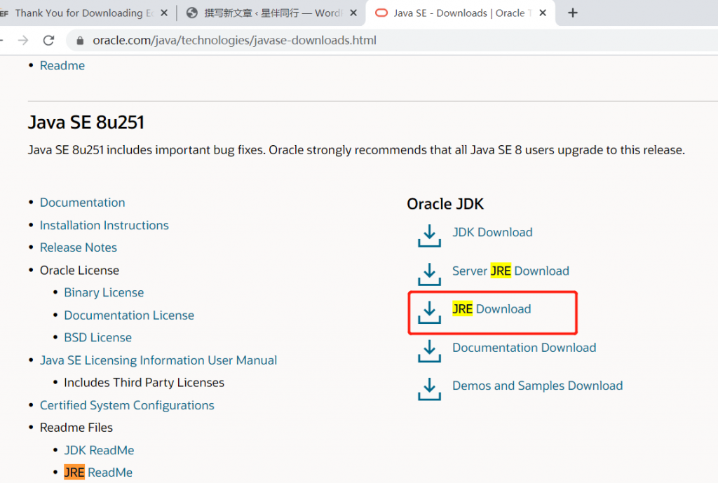The width and height of the screenshot is (718, 483).
Task: Click the Readme Files list item text
Action: (x=76, y=428)
